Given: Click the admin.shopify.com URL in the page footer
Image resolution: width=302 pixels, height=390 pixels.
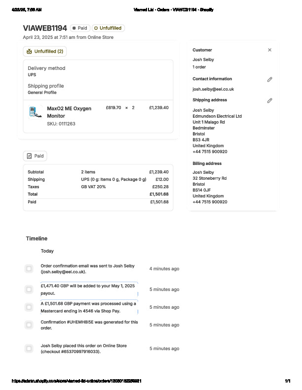Looking at the screenshot, I should [x=76, y=381].
